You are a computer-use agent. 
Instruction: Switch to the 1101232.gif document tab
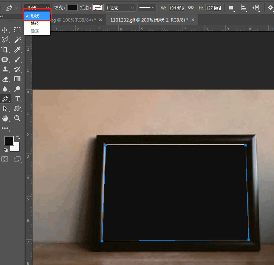click(149, 20)
